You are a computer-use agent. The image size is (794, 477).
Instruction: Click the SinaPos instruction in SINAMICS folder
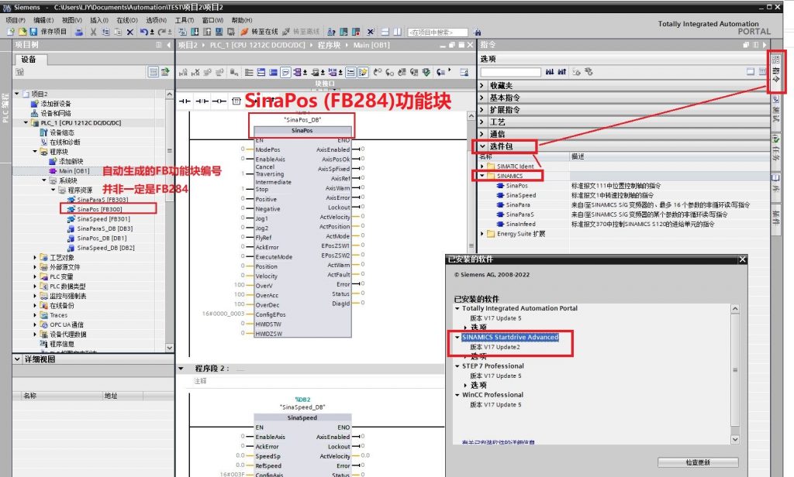click(x=516, y=186)
